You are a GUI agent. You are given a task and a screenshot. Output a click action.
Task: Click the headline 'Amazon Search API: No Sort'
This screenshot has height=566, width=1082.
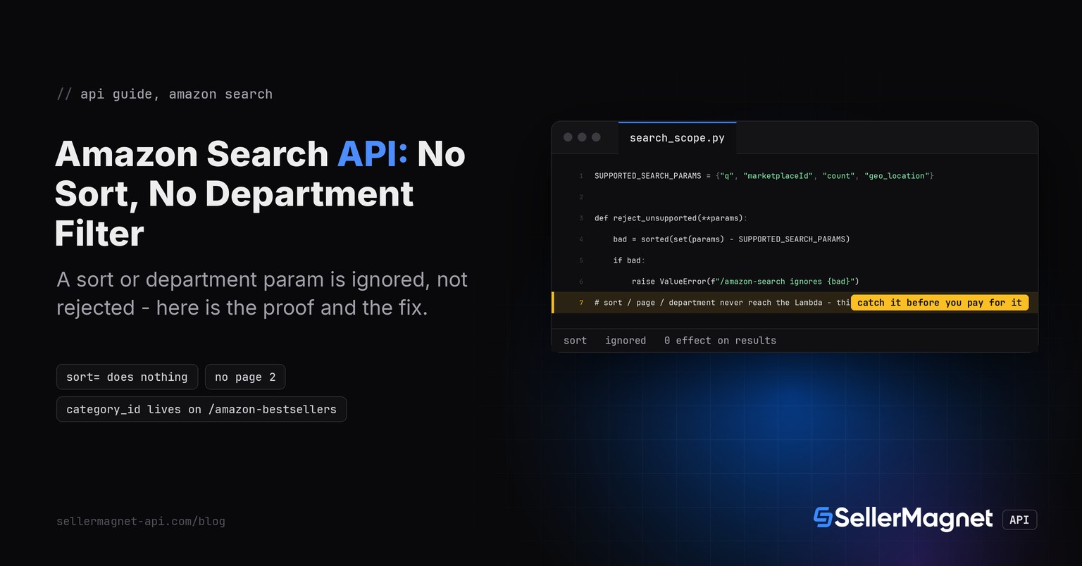click(260, 193)
